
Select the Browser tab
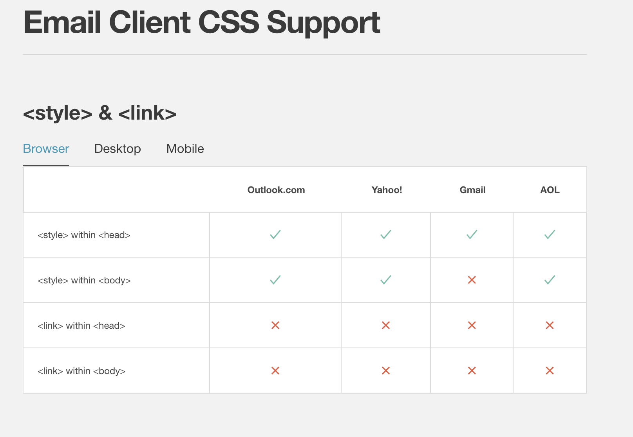46,149
